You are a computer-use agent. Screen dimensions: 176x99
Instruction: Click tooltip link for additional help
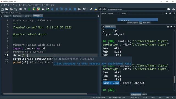tap(92, 64)
